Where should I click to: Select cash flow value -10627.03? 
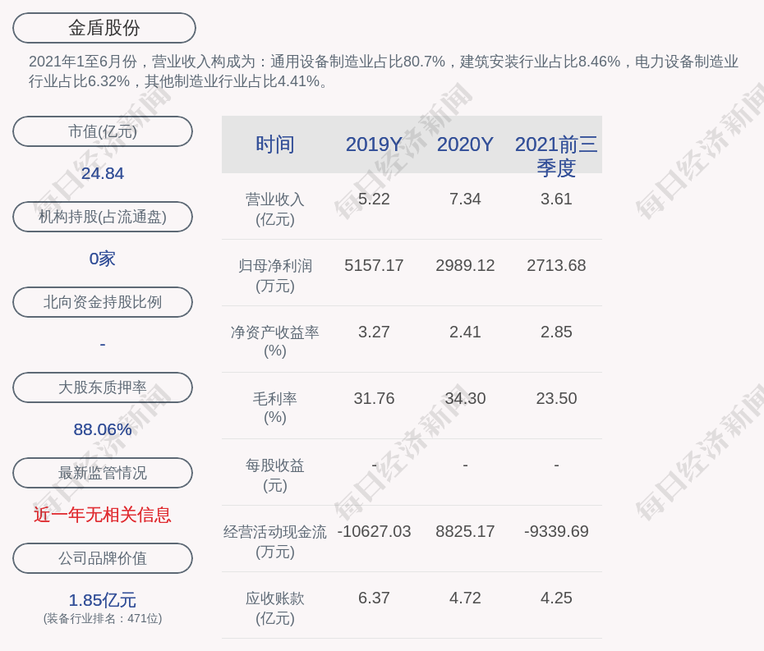[374, 531]
